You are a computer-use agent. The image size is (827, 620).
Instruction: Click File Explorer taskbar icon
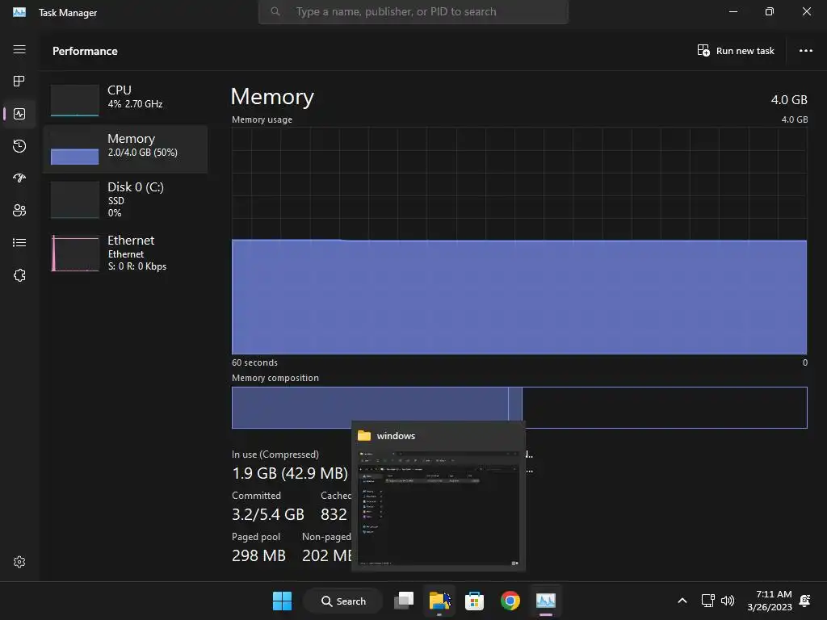pyautogui.click(x=439, y=601)
